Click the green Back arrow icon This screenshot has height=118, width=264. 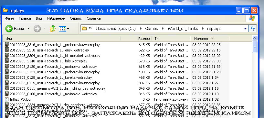coord(9,29)
